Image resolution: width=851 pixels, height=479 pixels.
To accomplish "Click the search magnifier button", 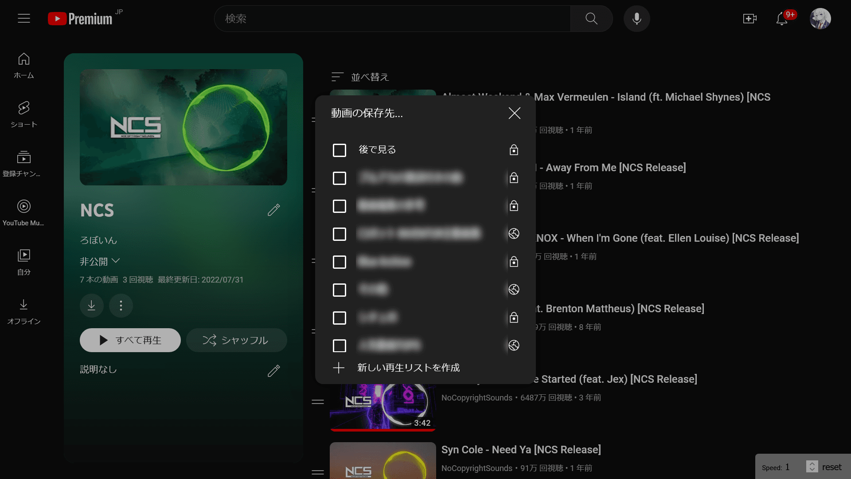I will pos(591,19).
